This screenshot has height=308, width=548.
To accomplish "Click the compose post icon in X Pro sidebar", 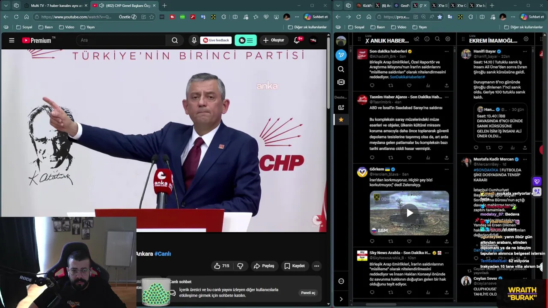I will pyautogui.click(x=341, y=55).
